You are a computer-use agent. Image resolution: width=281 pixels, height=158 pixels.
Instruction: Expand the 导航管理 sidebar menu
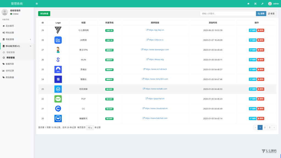(x=17, y=39)
